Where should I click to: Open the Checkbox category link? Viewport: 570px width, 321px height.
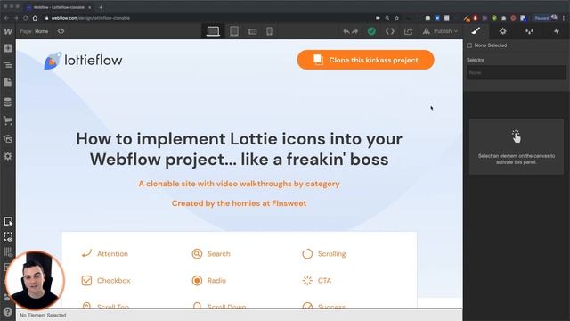[106, 281]
